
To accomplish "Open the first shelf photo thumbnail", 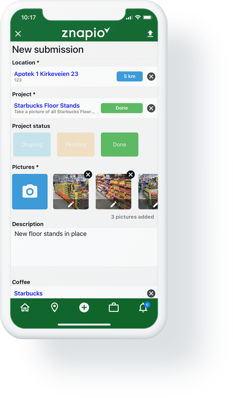I will coord(71,191).
